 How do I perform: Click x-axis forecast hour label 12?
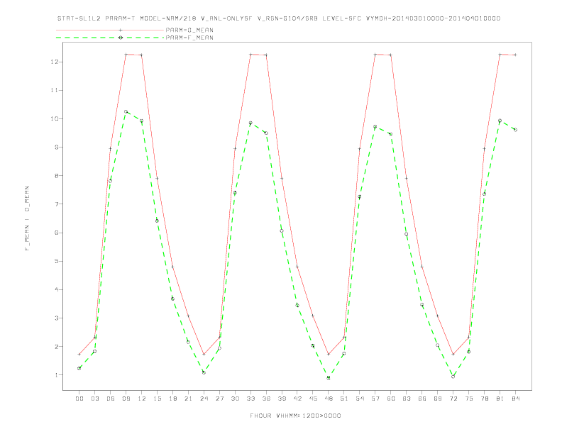click(142, 399)
